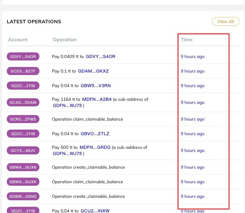Image resolution: width=245 pixels, height=213 pixels.
Task: Open account badge GDVY...S4OR
Action: coord(23,56)
